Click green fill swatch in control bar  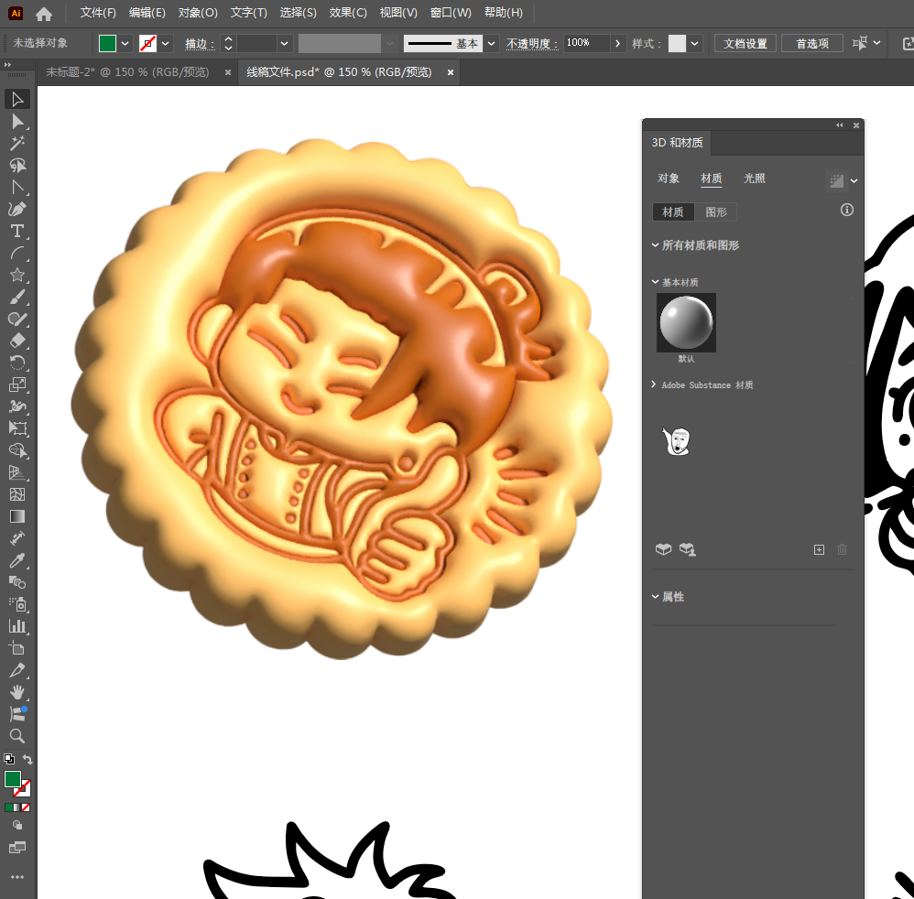point(107,44)
